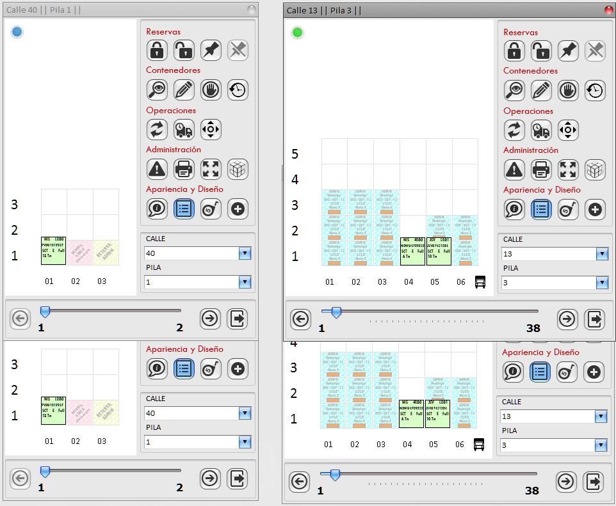Expand the CALLE 40 dropdown in the lower panel
Viewport: 616px width, 506px height.
coord(245,413)
